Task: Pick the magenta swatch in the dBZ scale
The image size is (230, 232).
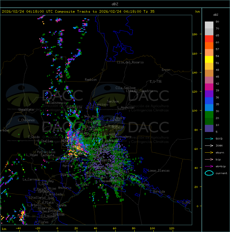Action: (209, 87)
